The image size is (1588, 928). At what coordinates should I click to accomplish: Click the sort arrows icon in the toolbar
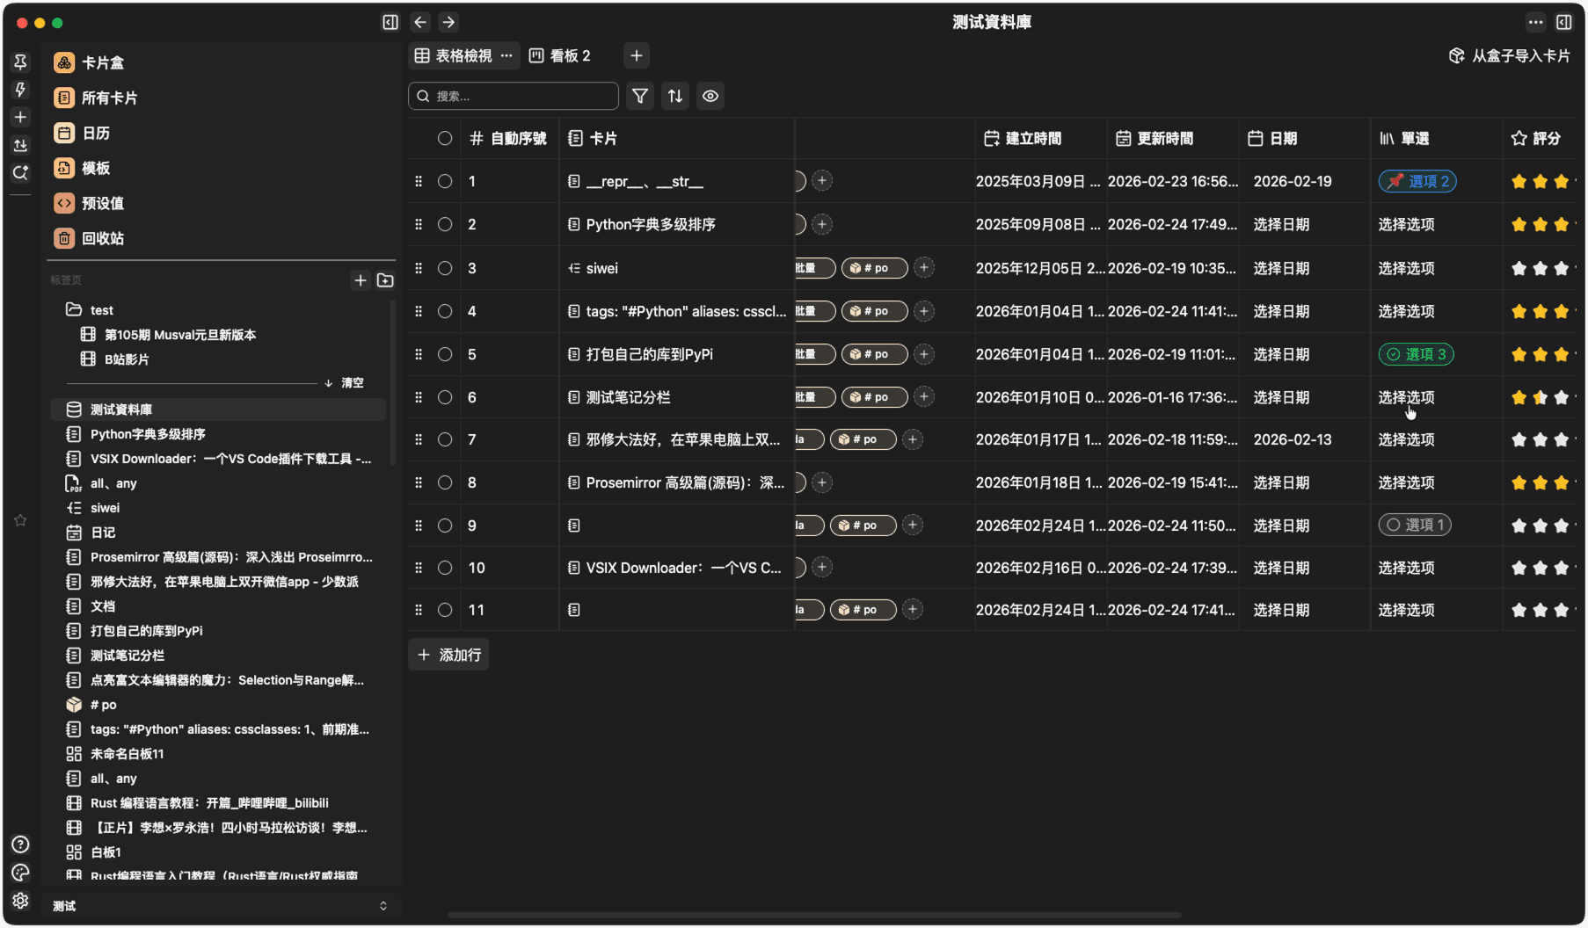674,96
